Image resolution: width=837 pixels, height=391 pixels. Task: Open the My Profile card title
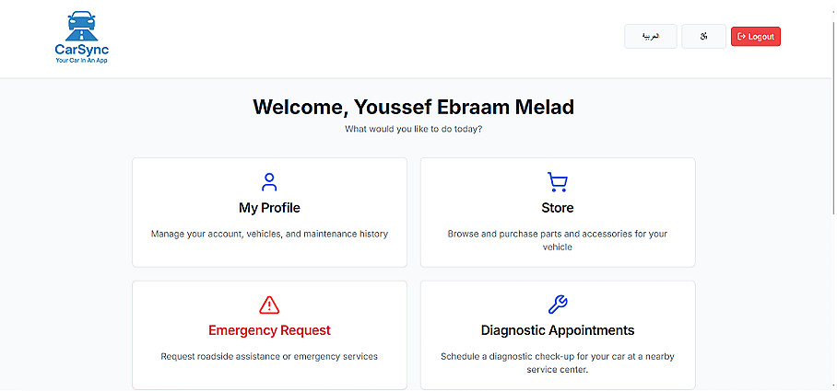269,208
